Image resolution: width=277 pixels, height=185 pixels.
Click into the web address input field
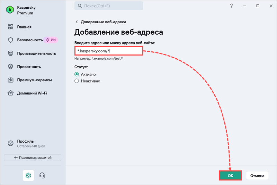coord(109,51)
